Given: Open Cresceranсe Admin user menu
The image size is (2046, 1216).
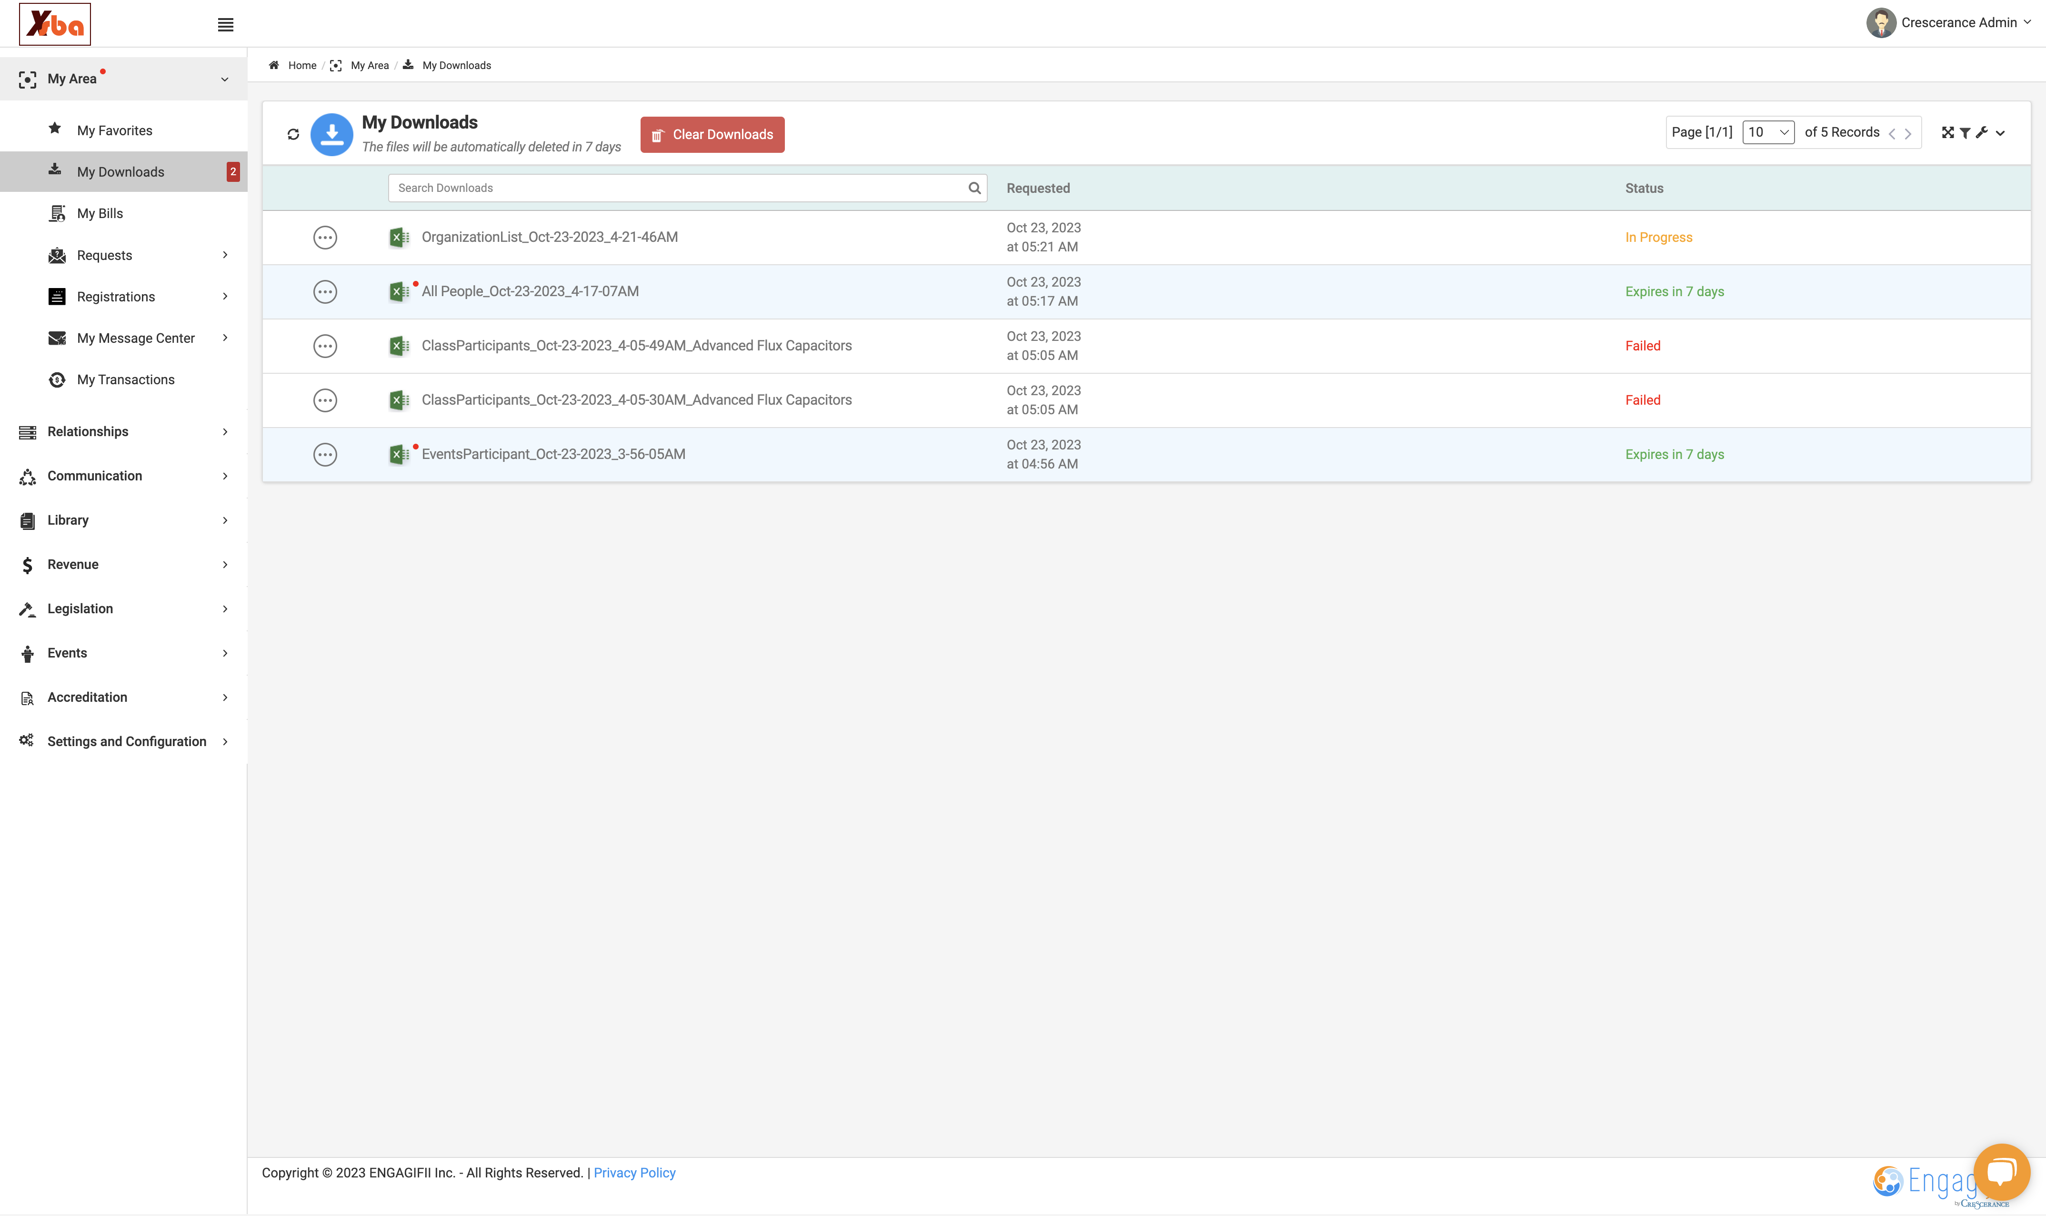Looking at the screenshot, I should pyautogui.click(x=1948, y=23).
